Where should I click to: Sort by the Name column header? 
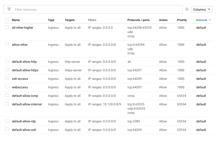coord(16,20)
